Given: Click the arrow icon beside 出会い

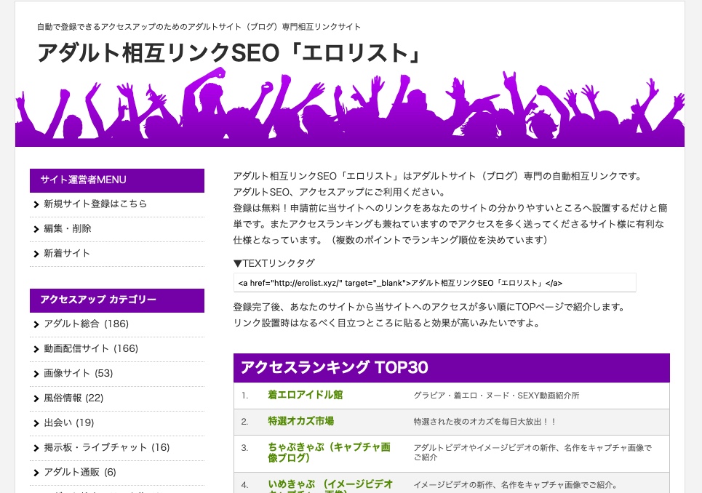Looking at the screenshot, I should tap(36, 422).
